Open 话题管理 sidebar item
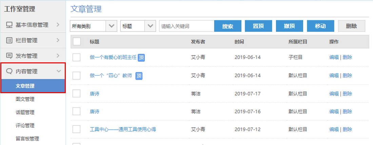Viewport: 373px width, 145px height. [25, 112]
